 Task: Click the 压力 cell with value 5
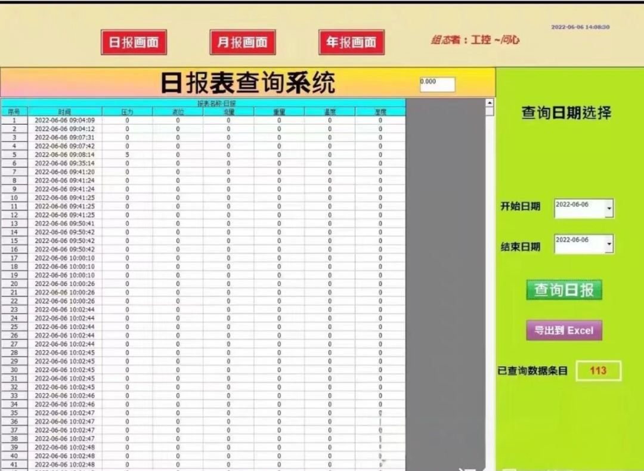(x=128, y=155)
